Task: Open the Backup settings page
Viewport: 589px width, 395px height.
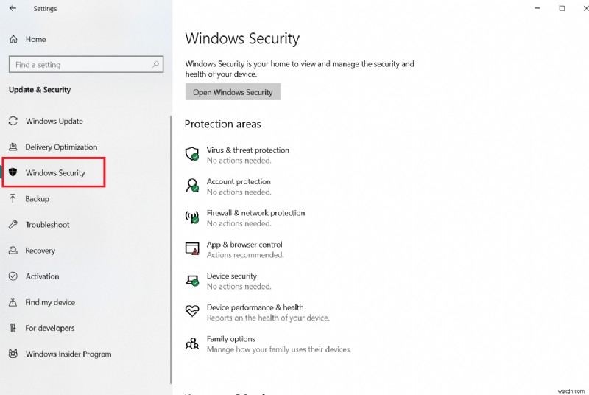Action: [37, 199]
